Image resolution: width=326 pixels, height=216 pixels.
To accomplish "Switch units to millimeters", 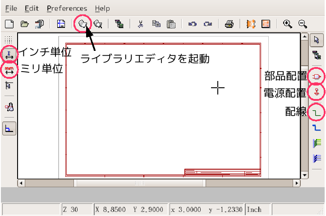I will 9,70.
